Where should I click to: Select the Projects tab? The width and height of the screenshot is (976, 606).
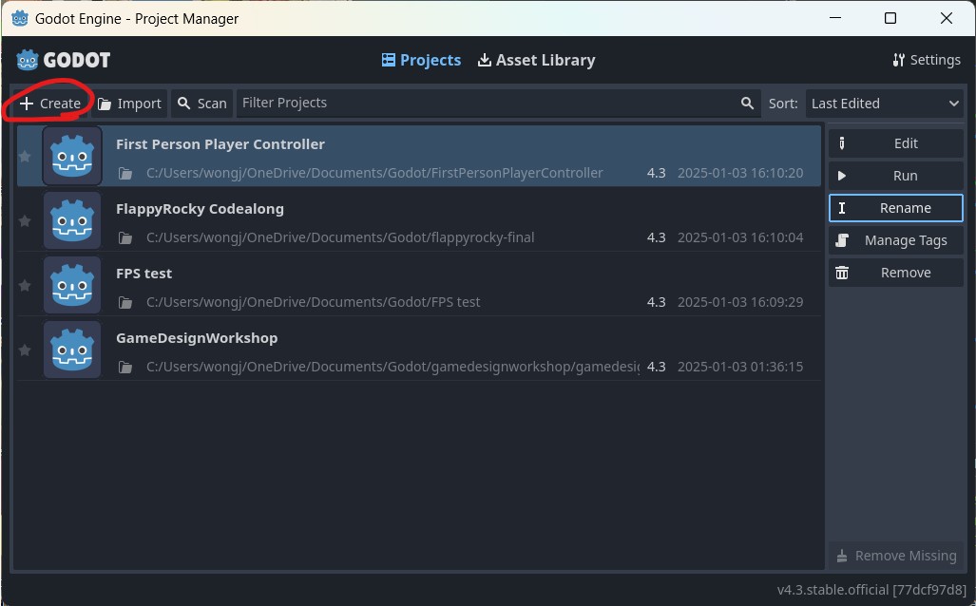(421, 59)
